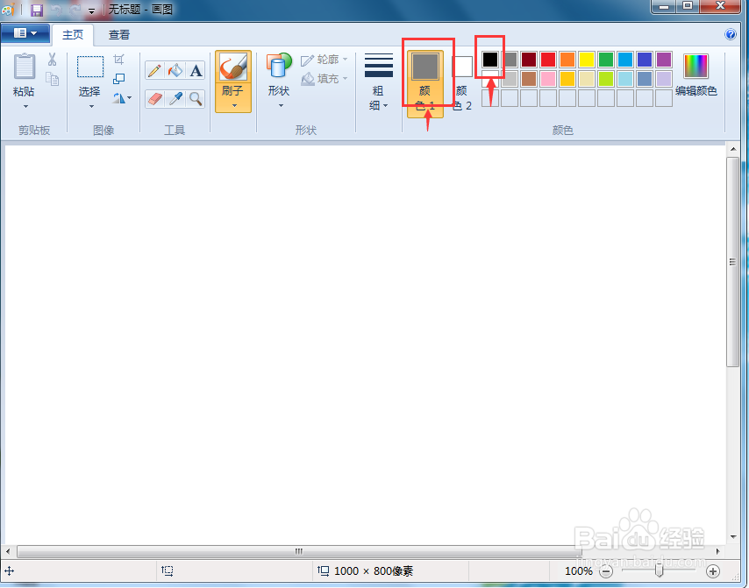Viewport: 749px width, 588px height.
Task: Select the Fill with color bucket tool
Action: point(175,71)
